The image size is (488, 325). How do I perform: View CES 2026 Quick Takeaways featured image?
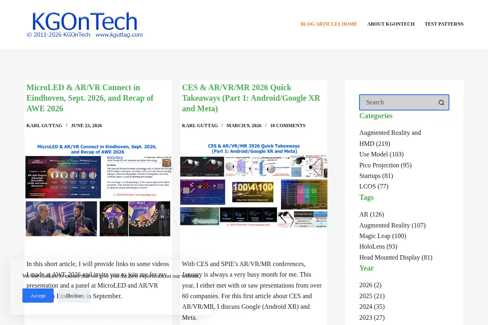254,185
